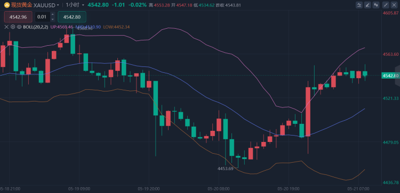
Task: Open the indicators chart icon
Action: [x=359, y=5]
